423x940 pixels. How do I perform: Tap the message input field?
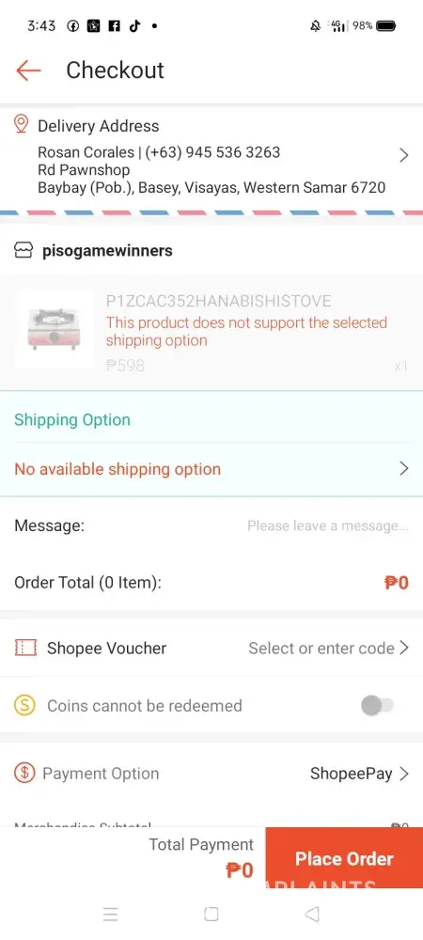click(328, 525)
